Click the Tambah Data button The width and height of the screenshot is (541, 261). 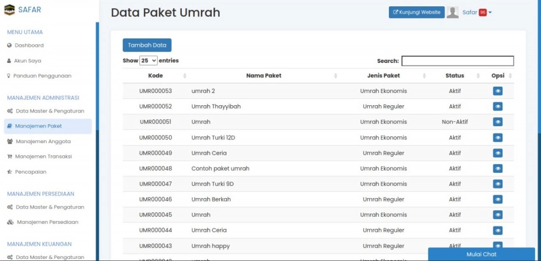coord(147,45)
